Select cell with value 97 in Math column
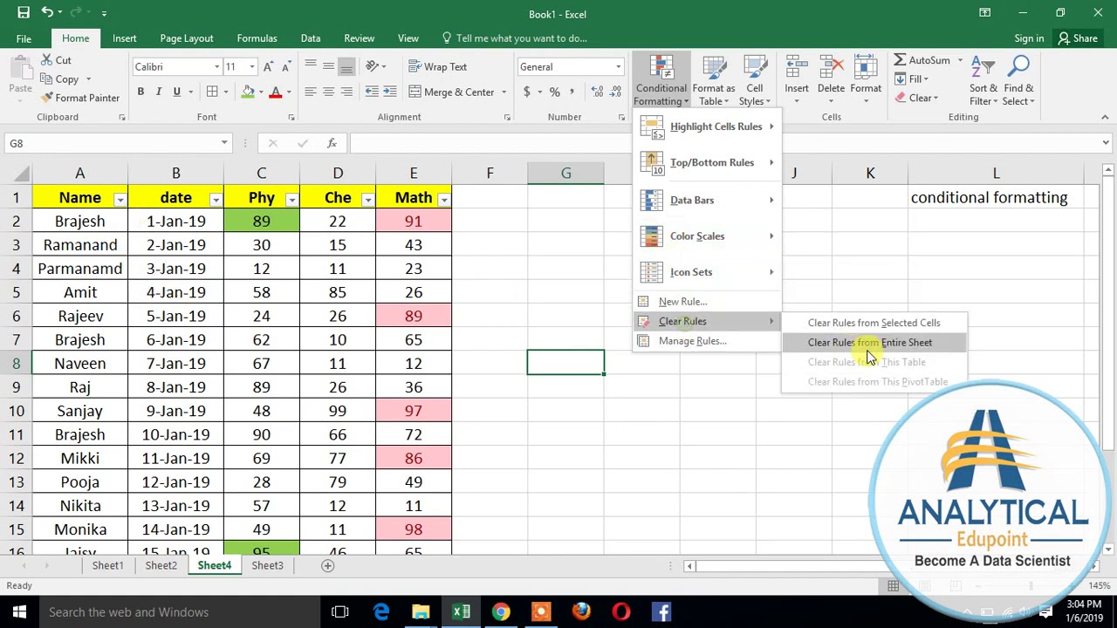This screenshot has height=628, width=1117. point(414,411)
